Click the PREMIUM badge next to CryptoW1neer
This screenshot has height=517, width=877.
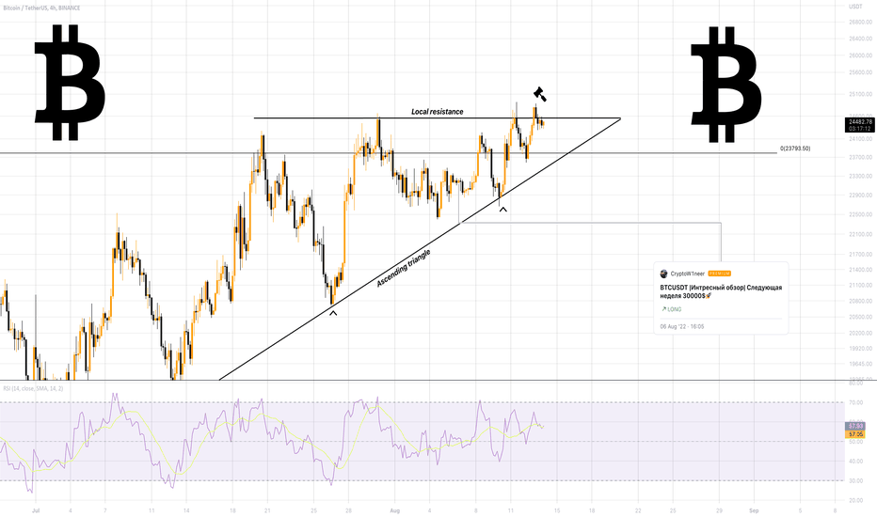pyautogui.click(x=719, y=274)
